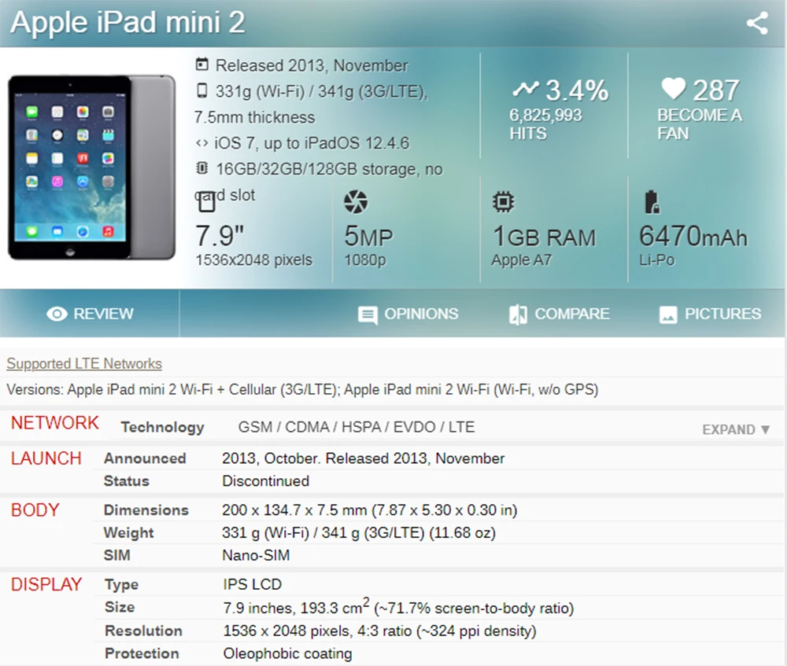Open Supported LTE Networks link
The width and height of the screenshot is (787, 666).
tap(84, 363)
